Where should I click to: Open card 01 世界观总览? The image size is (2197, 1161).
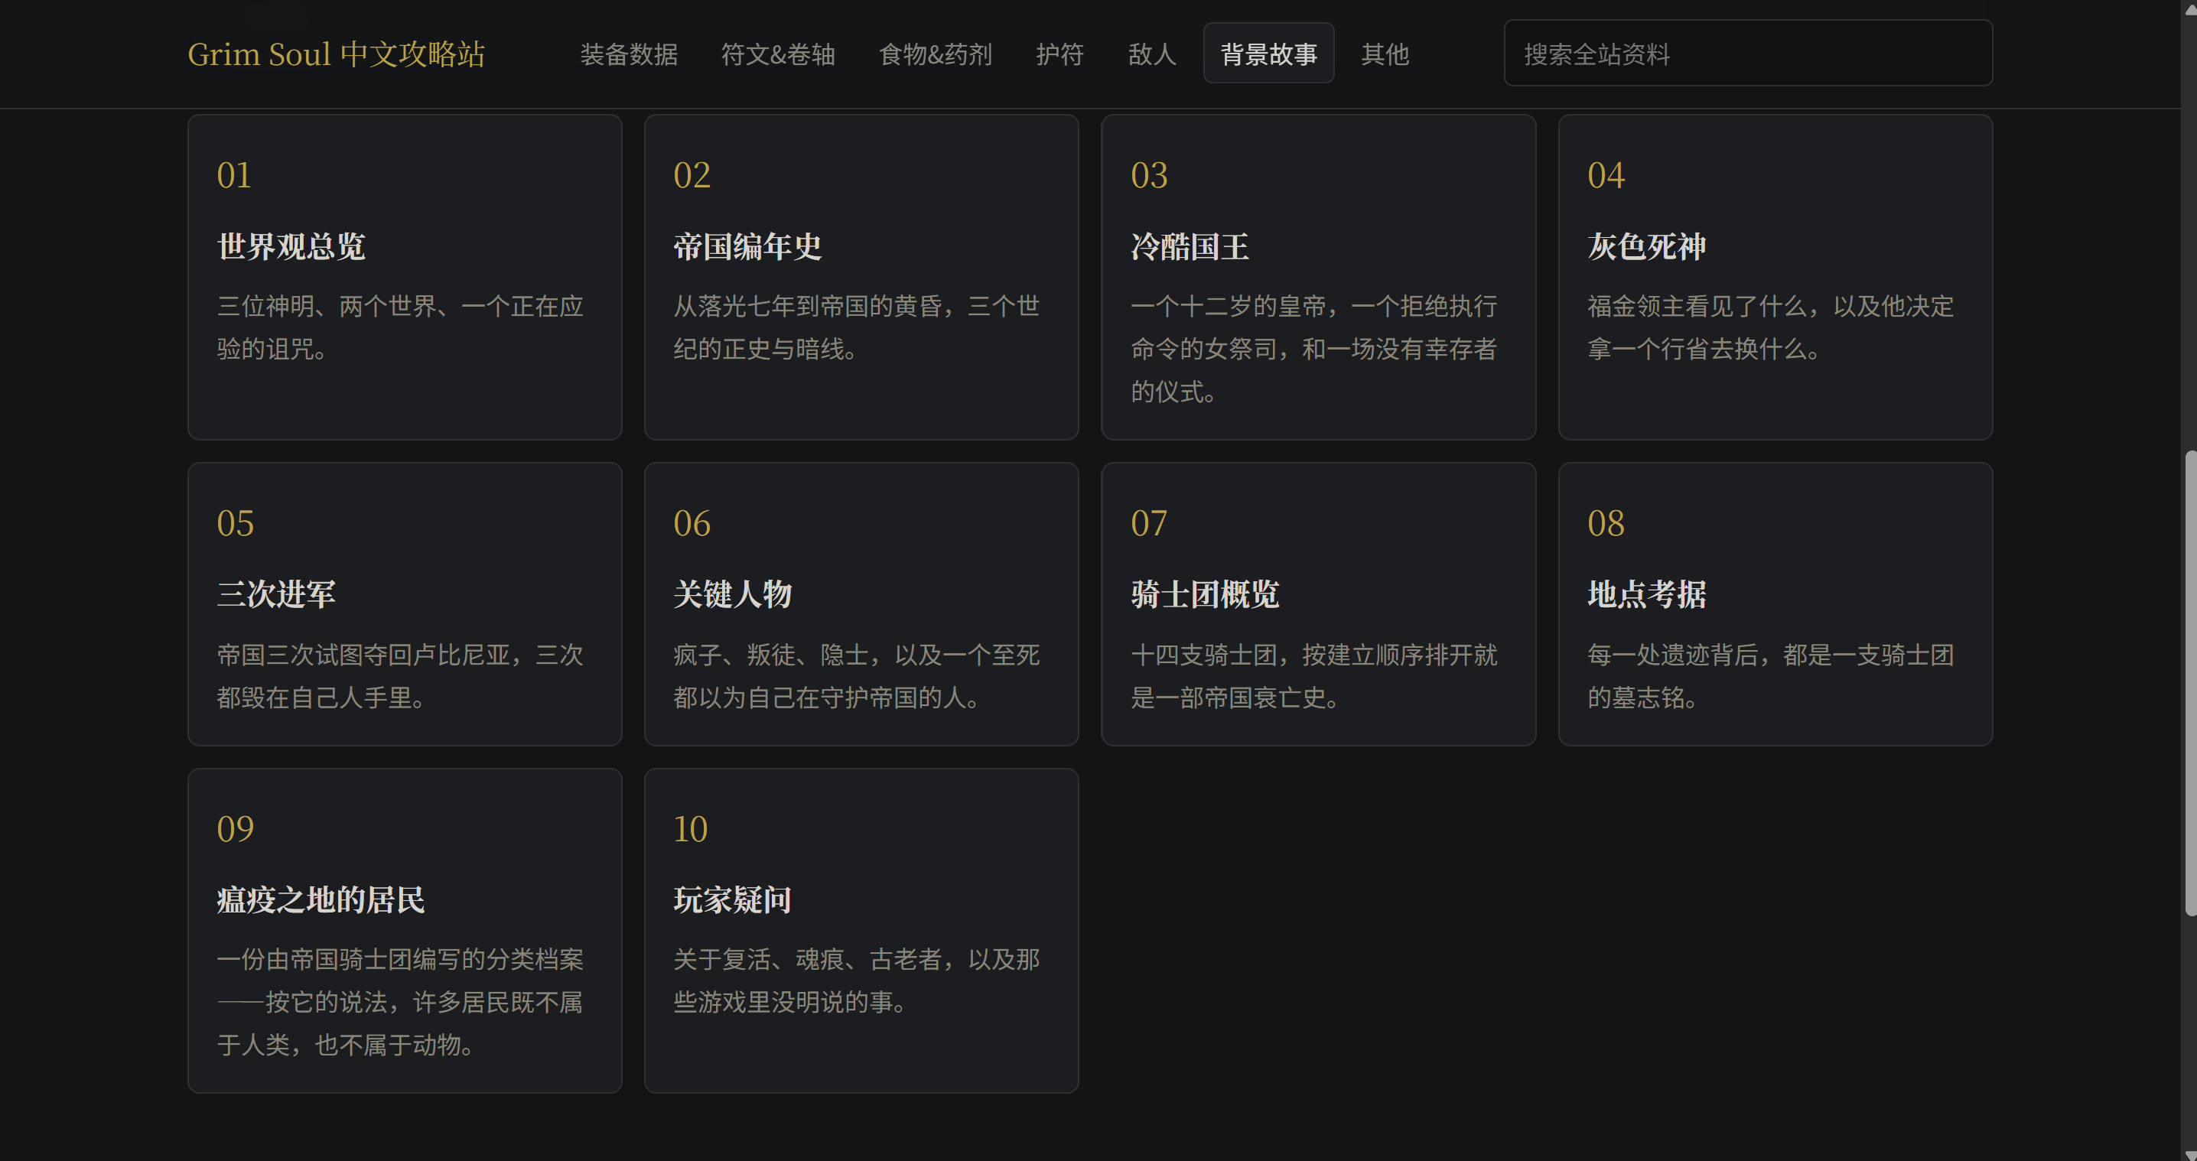coord(404,277)
